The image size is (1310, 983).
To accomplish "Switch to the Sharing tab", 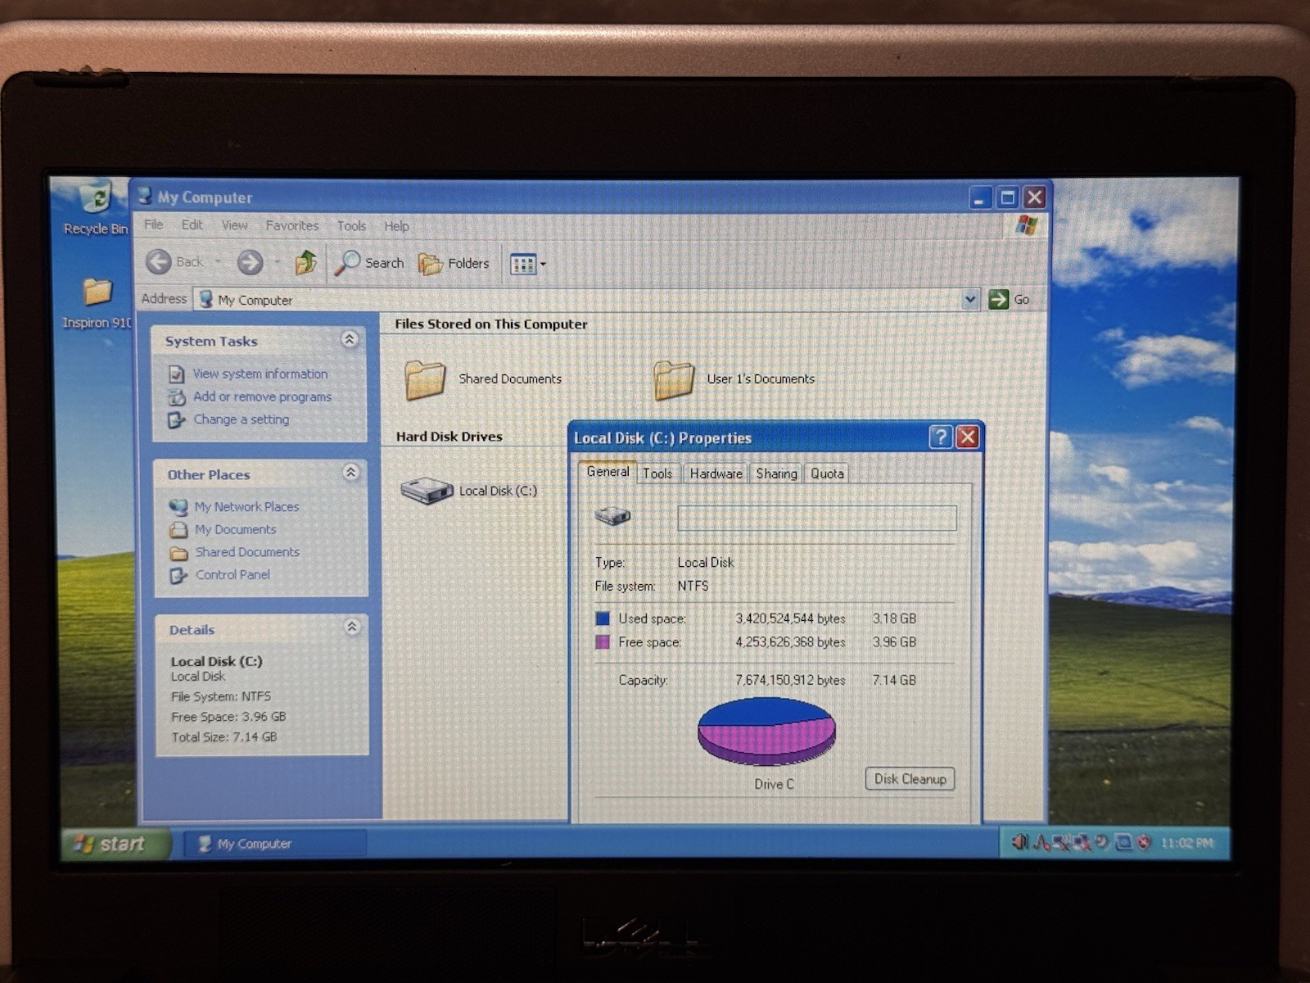I will 776,473.
